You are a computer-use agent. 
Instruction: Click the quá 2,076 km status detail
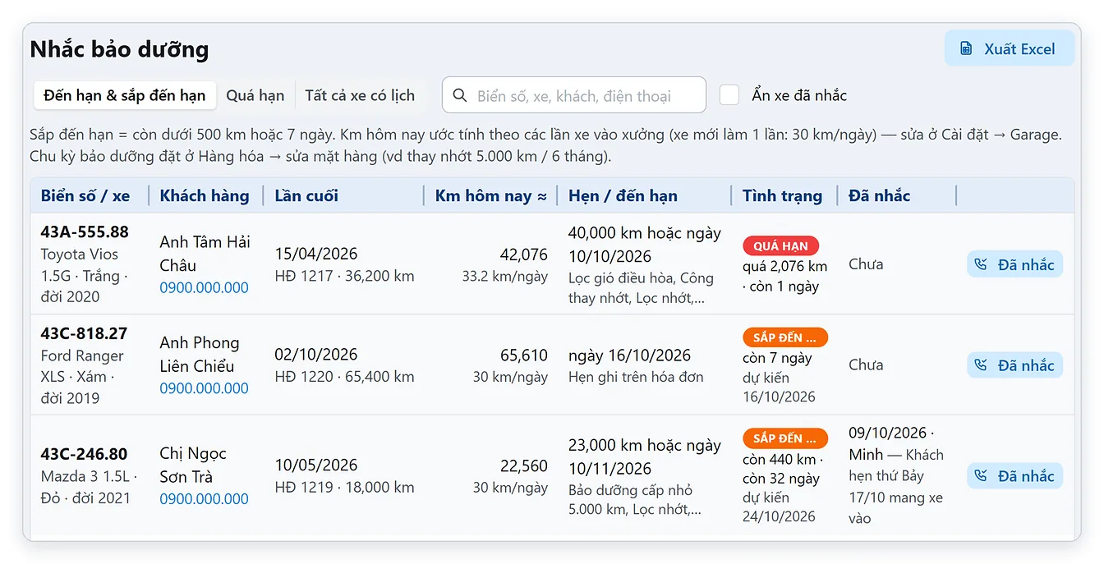coord(784,266)
